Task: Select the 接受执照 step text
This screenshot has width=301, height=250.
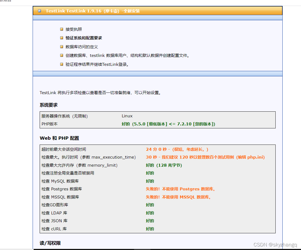Action: click(74, 29)
